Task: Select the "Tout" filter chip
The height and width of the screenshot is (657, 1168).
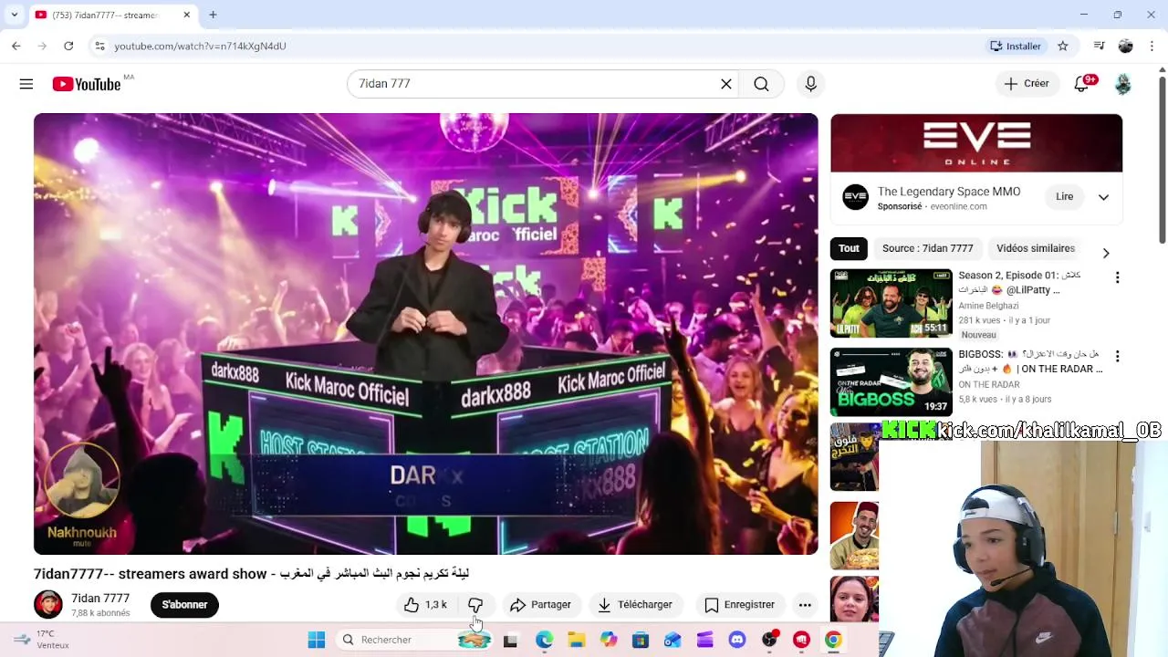Action: tap(849, 248)
